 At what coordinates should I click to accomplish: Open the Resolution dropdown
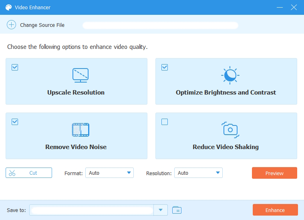point(198,173)
